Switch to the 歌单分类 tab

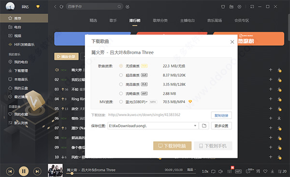[x=160, y=20]
